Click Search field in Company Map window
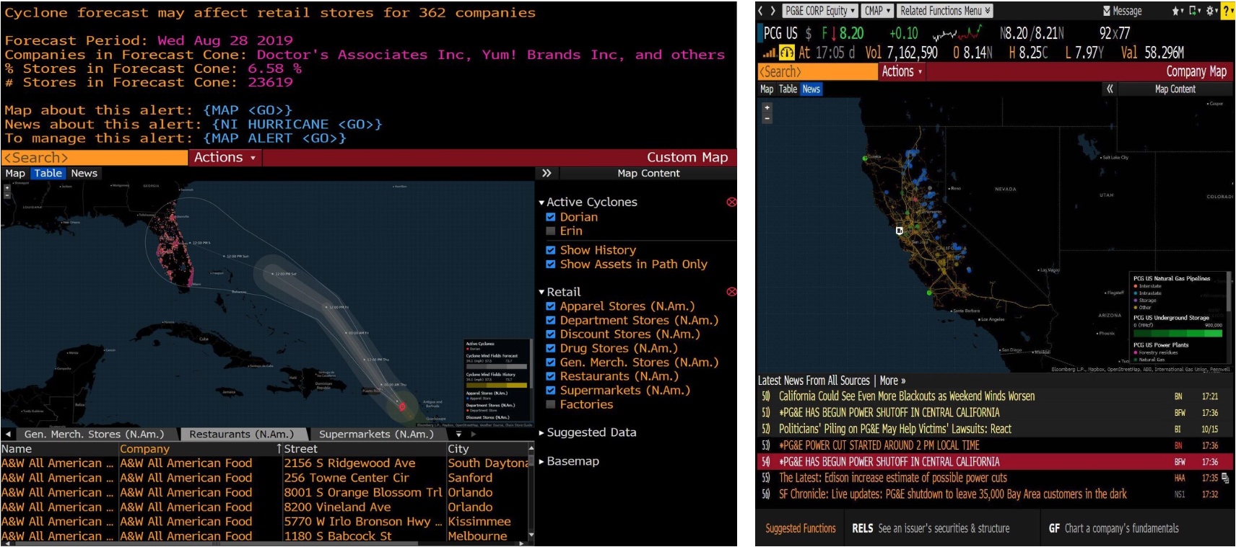This screenshot has width=1236, height=547. coord(817,71)
